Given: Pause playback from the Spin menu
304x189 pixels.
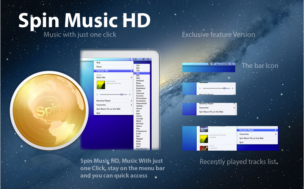Looking at the screenshot, I should [x=99, y=67].
